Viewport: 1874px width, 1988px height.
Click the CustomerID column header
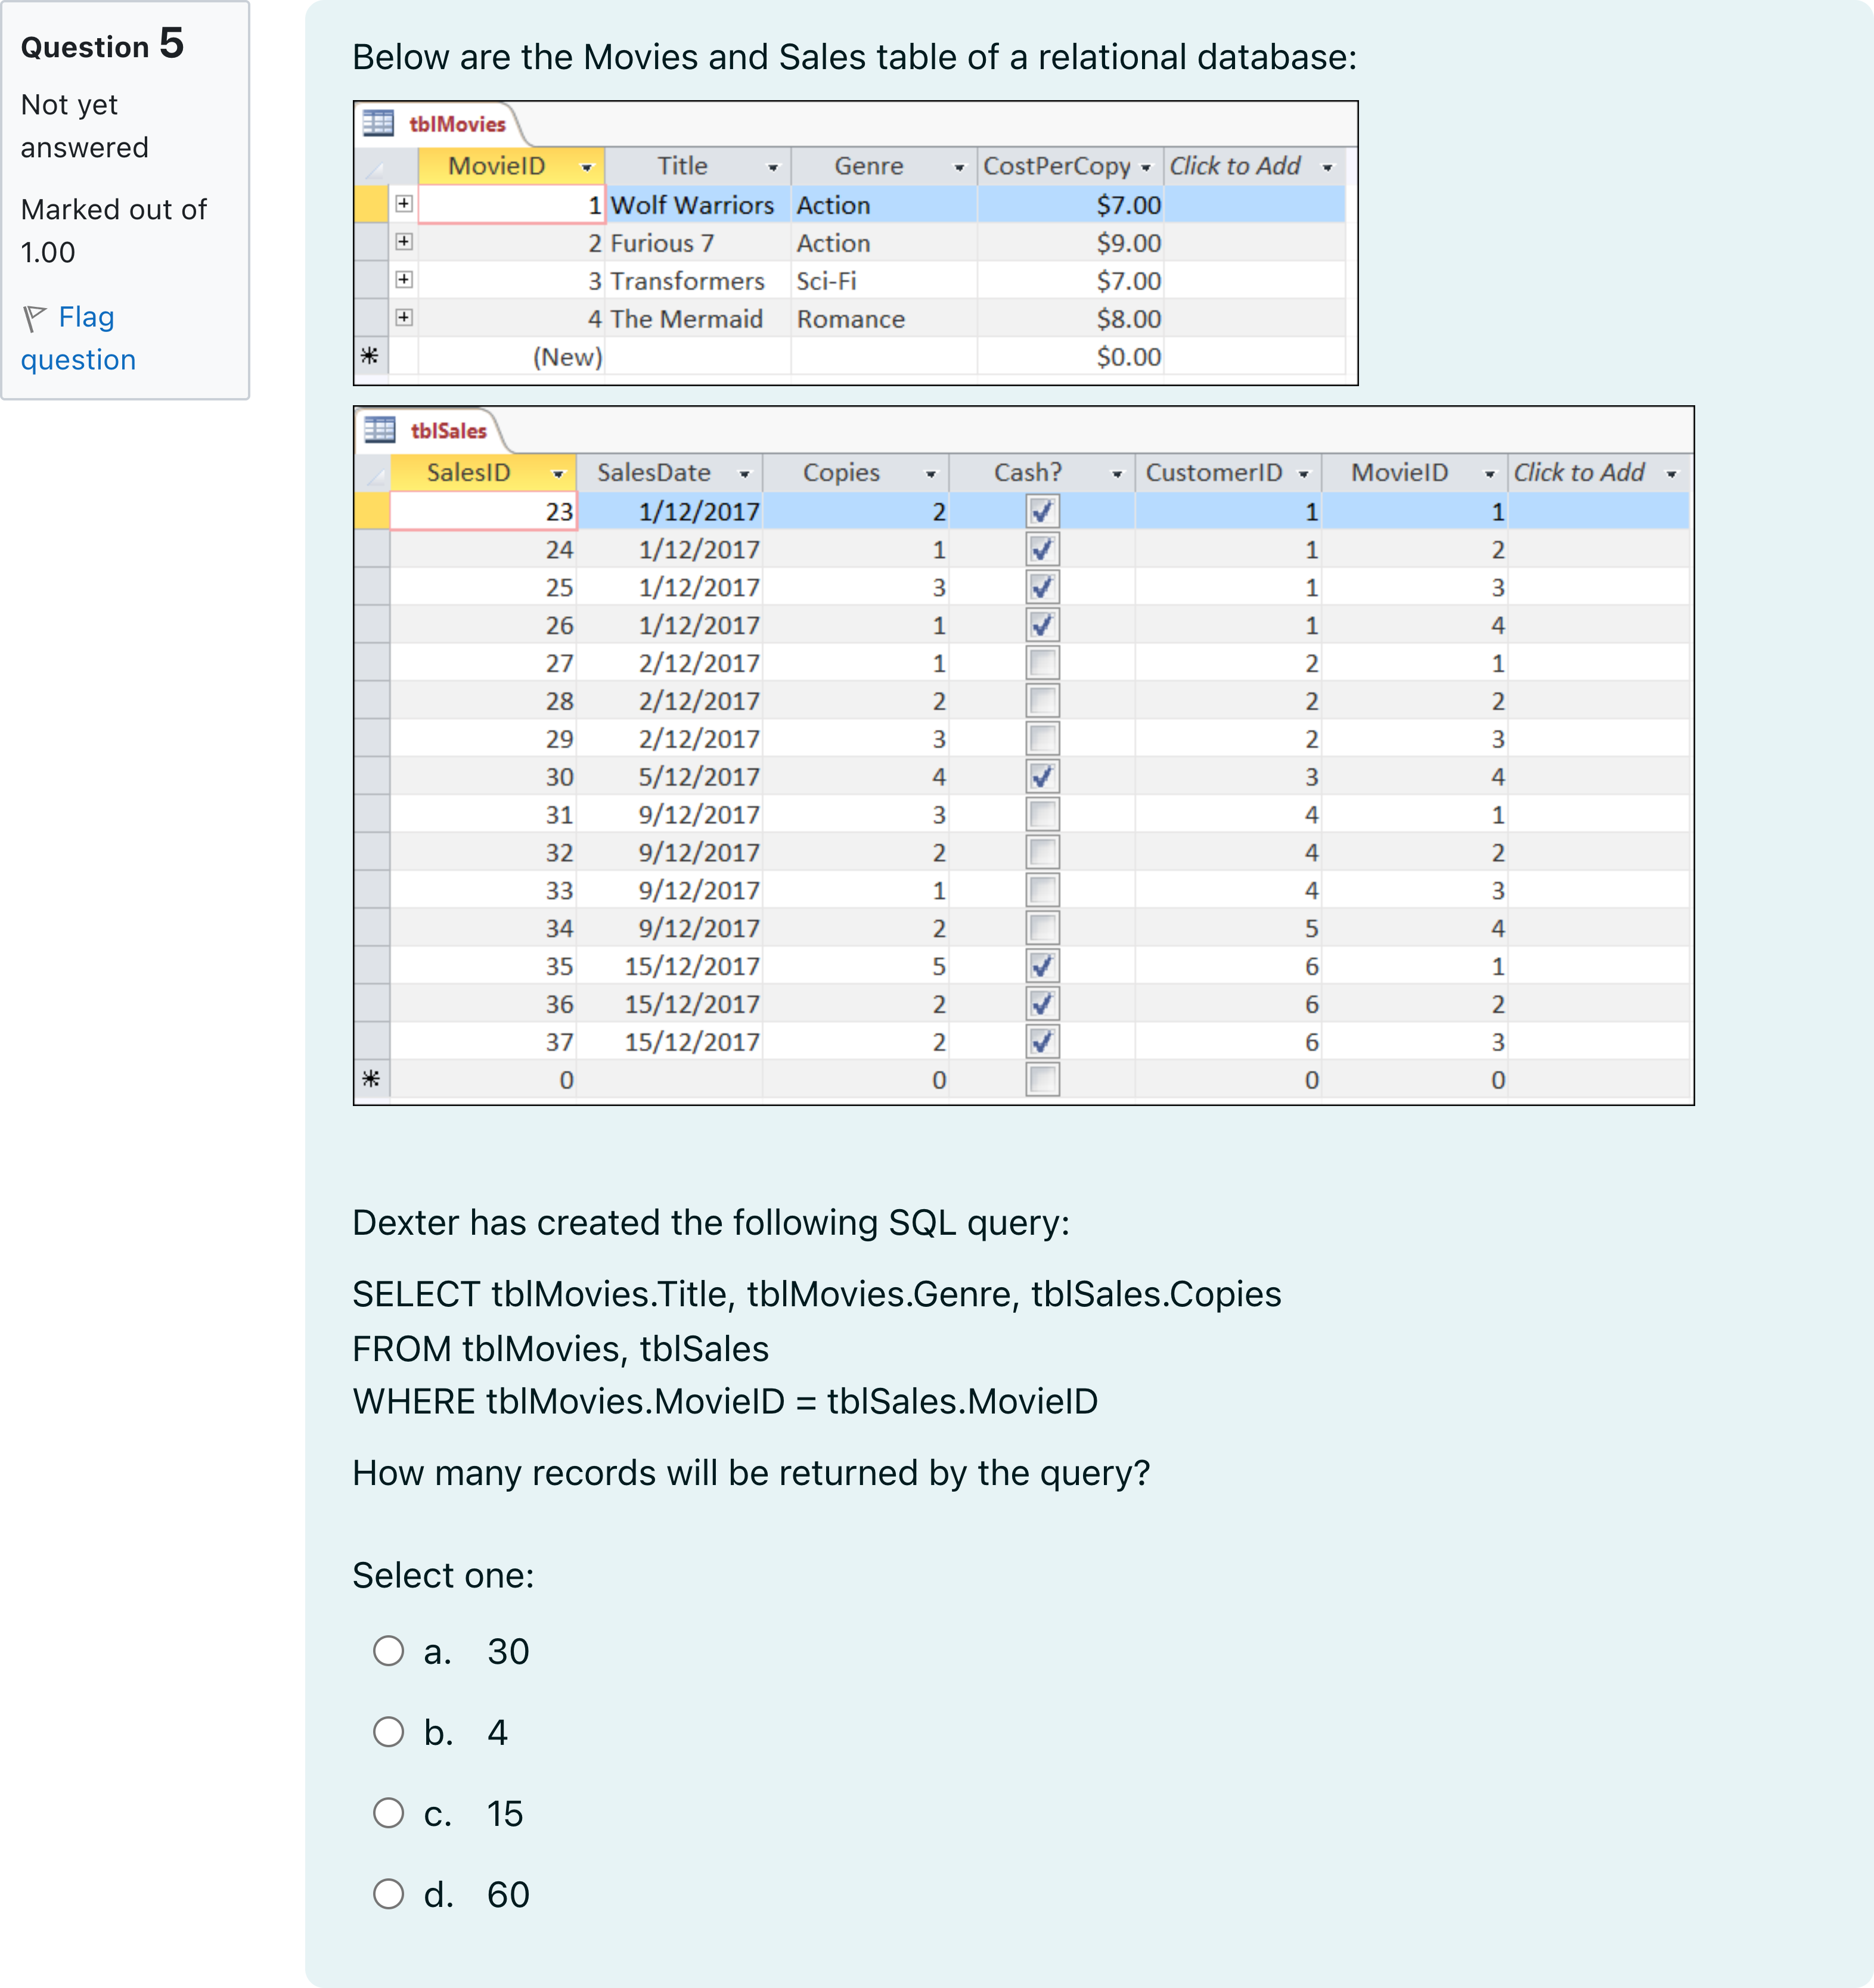(1229, 473)
